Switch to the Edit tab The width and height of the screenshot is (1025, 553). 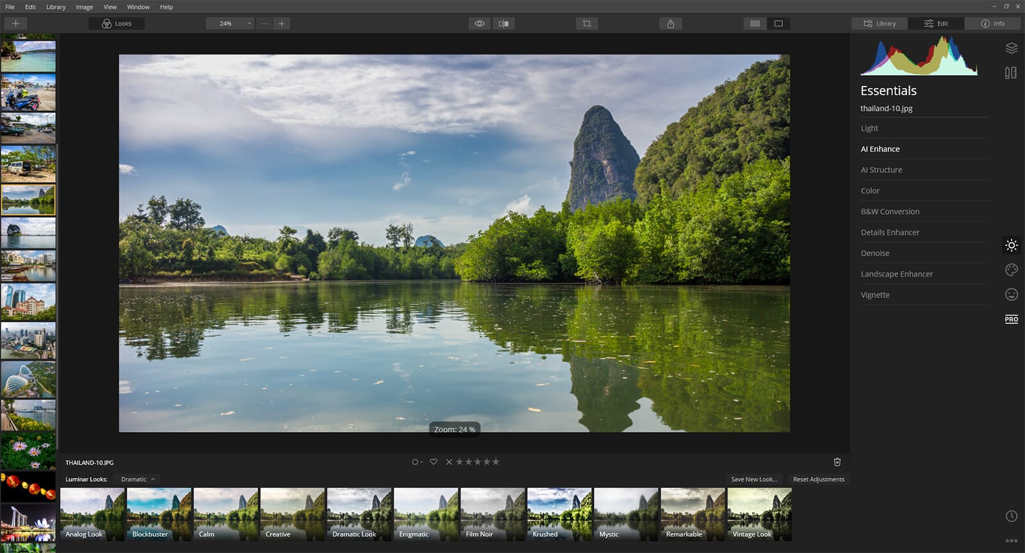pyautogui.click(x=936, y=24)
